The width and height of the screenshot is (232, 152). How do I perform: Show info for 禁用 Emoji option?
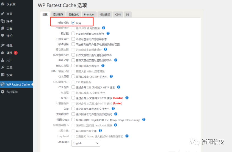click(144, 120)
